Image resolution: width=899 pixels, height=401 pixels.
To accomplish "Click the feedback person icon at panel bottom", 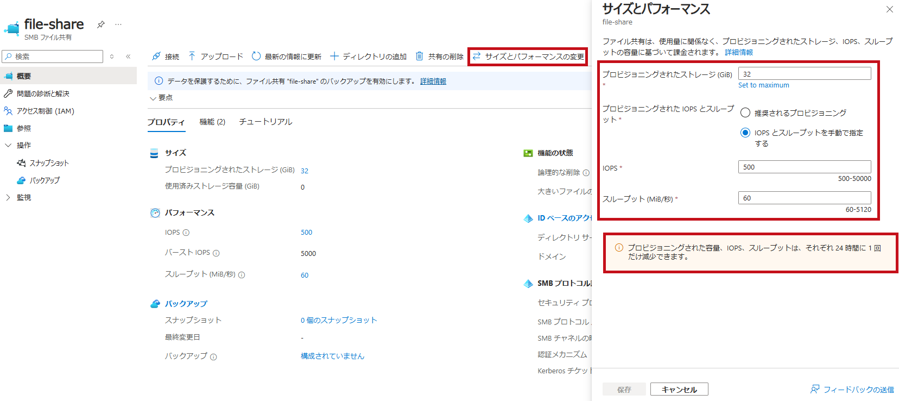I will pos(815,389).
